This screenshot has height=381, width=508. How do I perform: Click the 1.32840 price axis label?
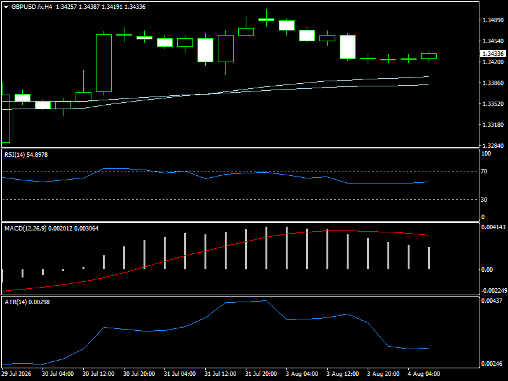[493, 146]
